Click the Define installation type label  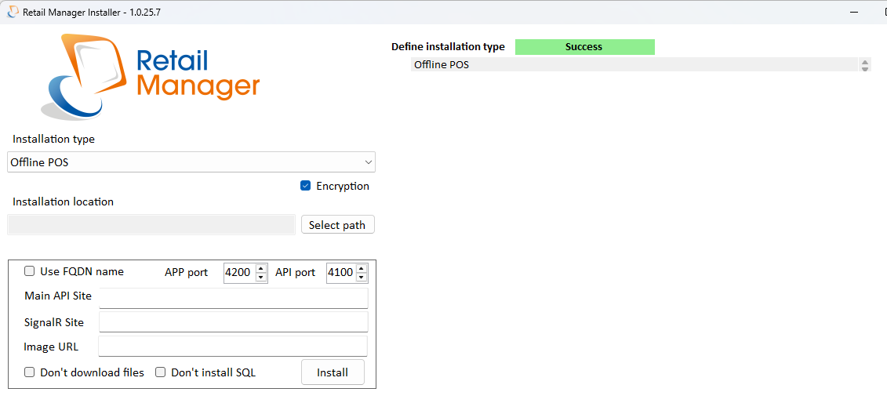448,47
